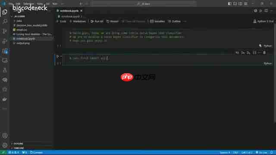Click the Go Live status bar item
This screenshot has width=276, height=155.
pos(262,152)
